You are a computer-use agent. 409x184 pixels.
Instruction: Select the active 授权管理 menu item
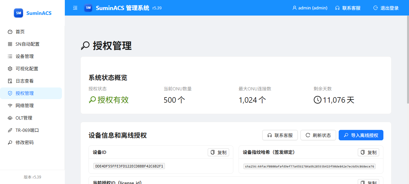[31, 93]
